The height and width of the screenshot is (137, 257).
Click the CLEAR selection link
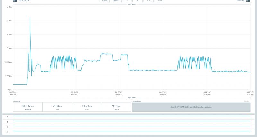(247, 101)
